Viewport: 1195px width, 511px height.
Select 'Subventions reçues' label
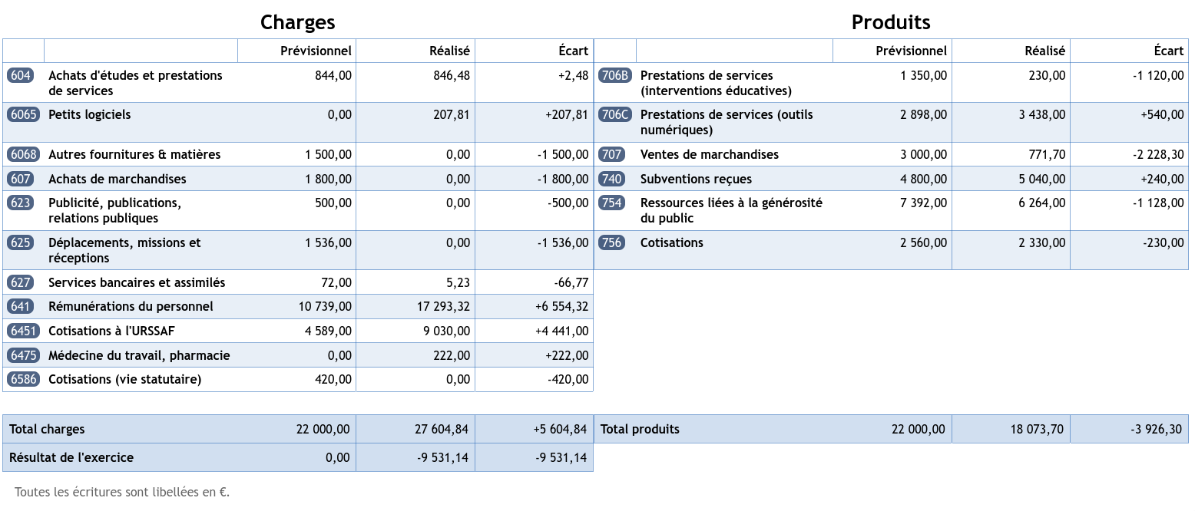click(697, 179)
